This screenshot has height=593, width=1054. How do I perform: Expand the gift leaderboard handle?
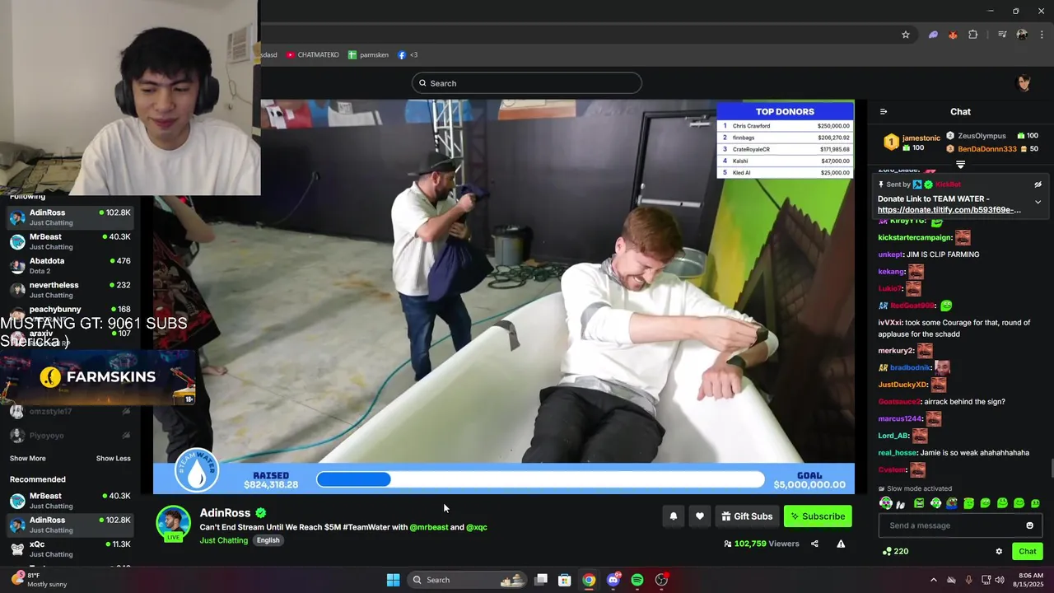960,165
